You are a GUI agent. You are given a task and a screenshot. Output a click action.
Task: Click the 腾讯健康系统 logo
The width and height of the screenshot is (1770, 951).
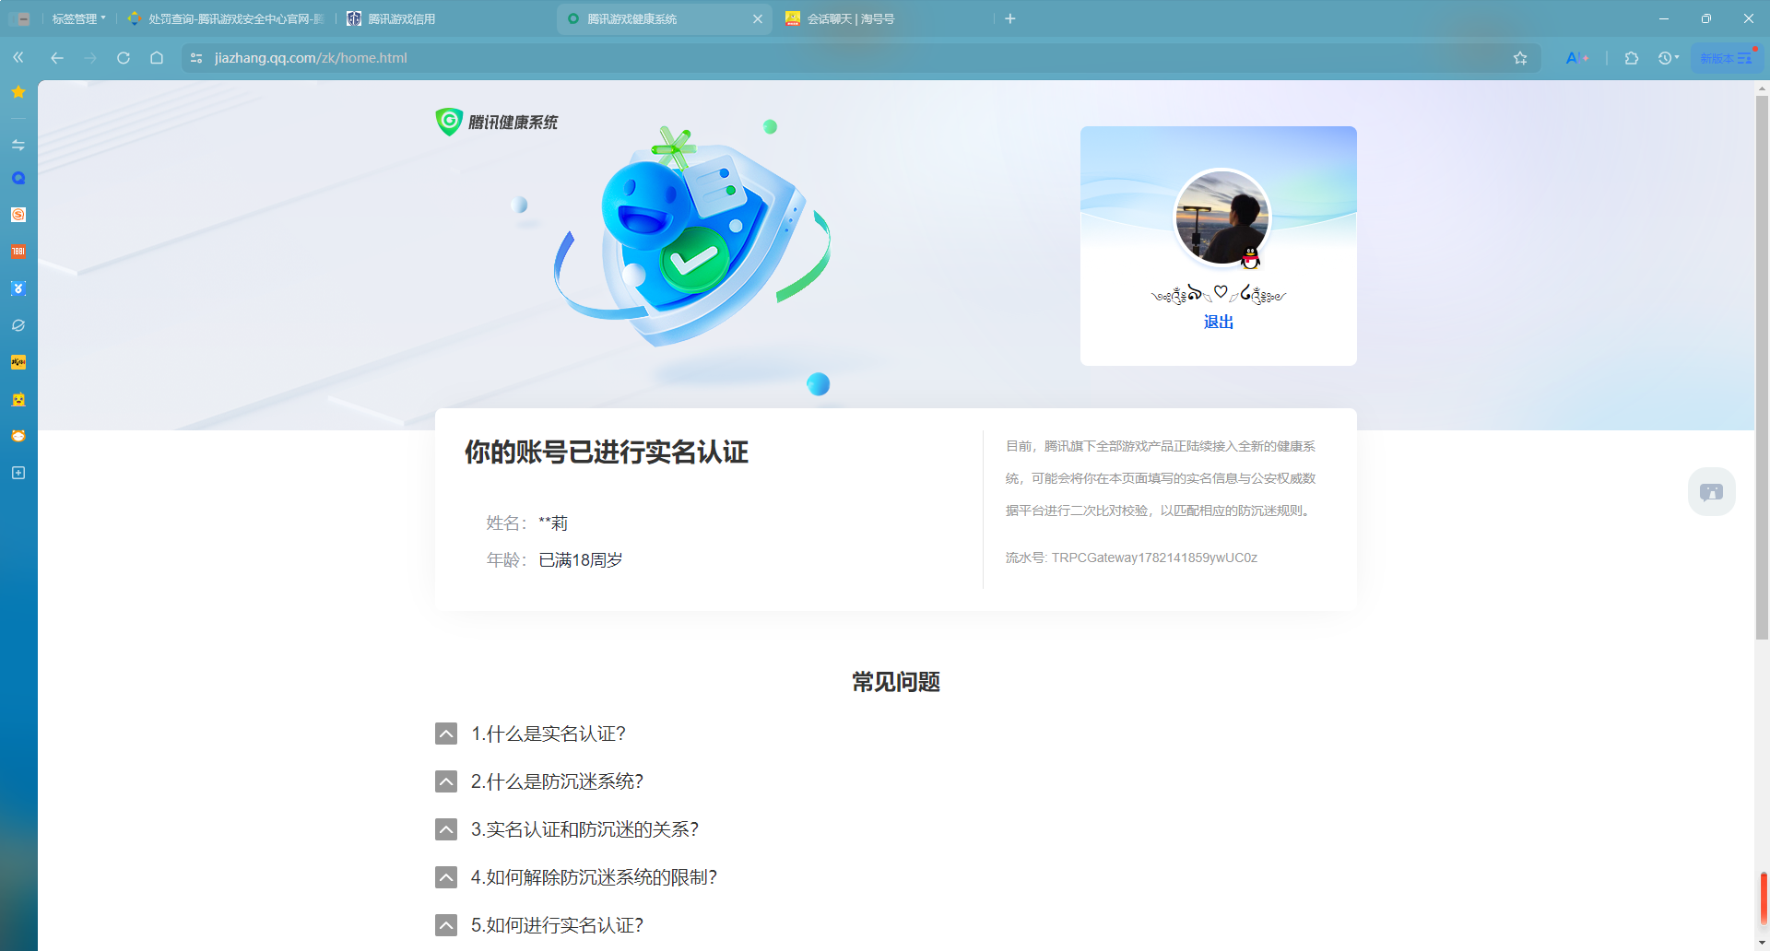pos(497,122)
